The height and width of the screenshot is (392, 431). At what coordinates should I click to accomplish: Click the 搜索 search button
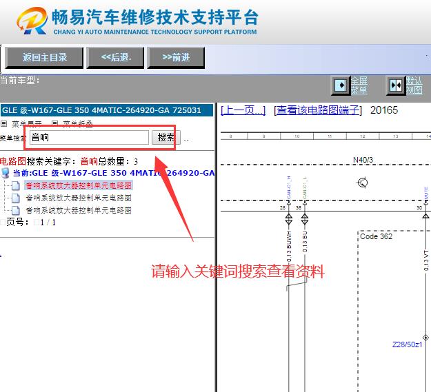click(x=166, y=137)
